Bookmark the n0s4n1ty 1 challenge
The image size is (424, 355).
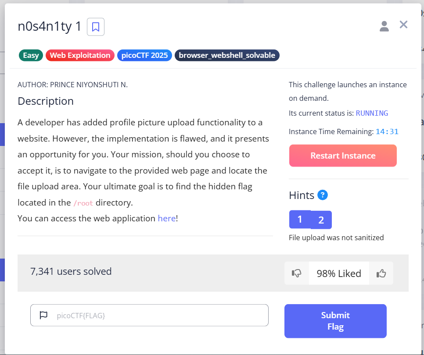95,27
